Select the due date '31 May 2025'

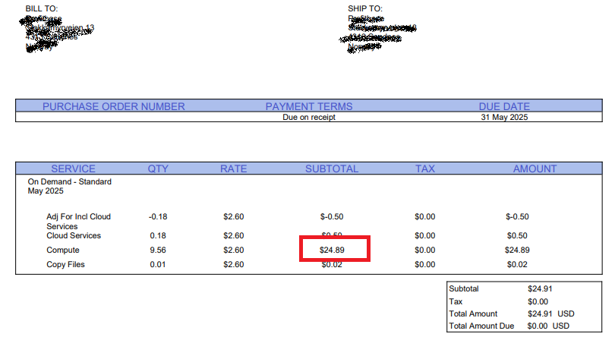[504, 118]
